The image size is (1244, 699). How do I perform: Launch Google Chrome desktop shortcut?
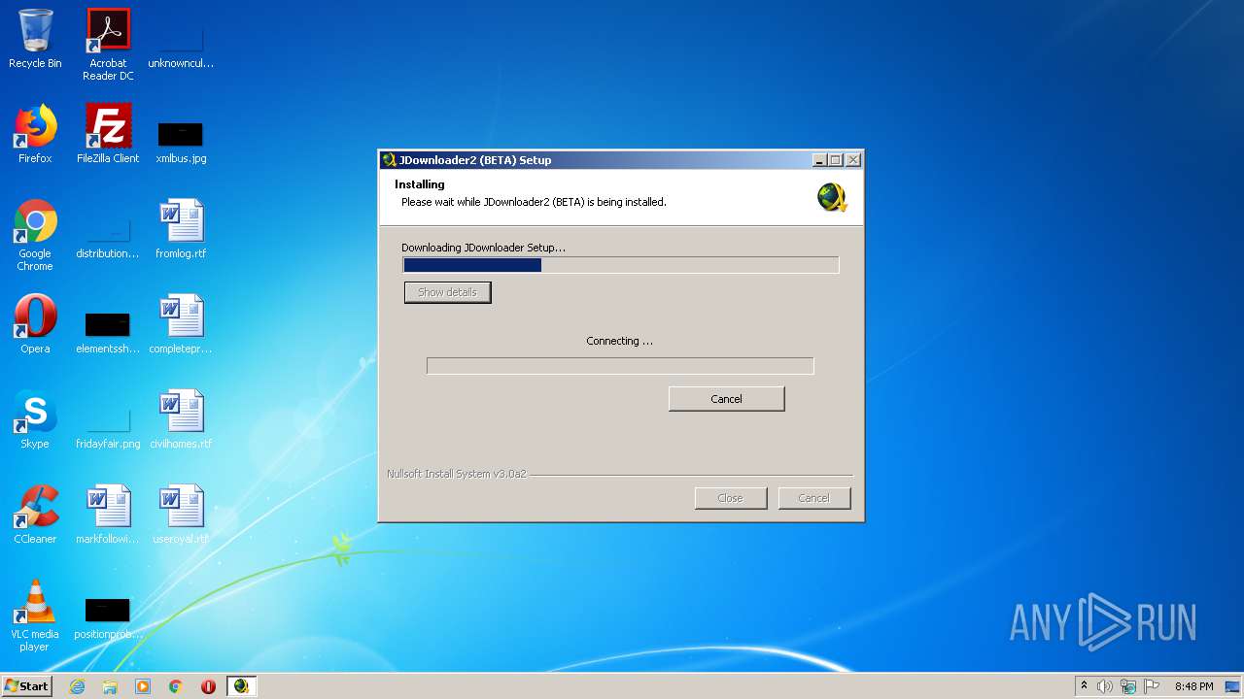point(35,235)
